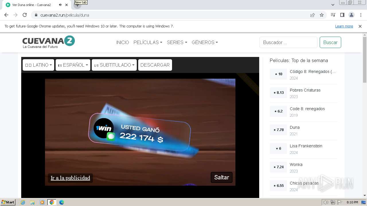The width and height of the screenshot is (367, 206).
Task: Go back to the previous page
Action: [6, 15]
